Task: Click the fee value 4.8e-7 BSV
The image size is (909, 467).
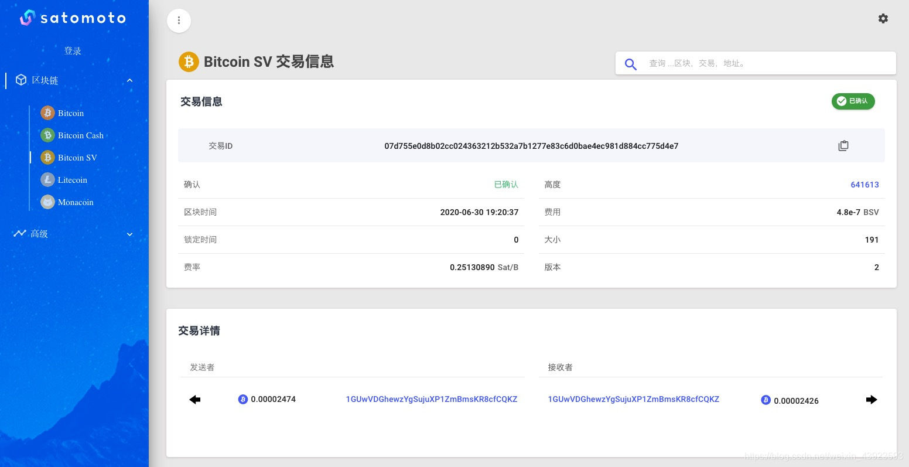Action: click(857, 212)
